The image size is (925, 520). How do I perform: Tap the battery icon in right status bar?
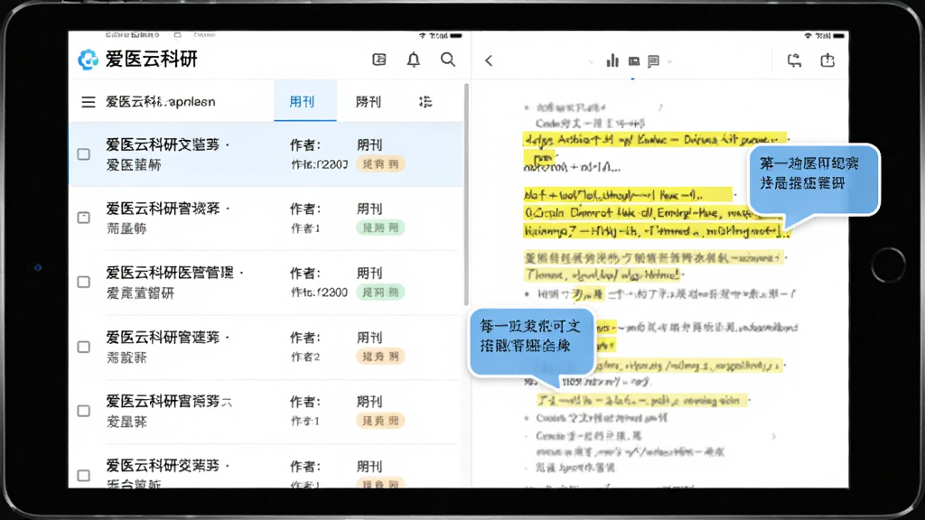[x=839, y=36]
